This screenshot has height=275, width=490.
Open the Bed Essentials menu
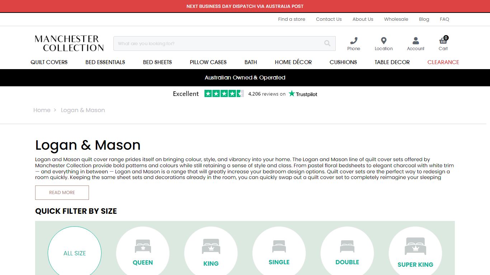105,62
